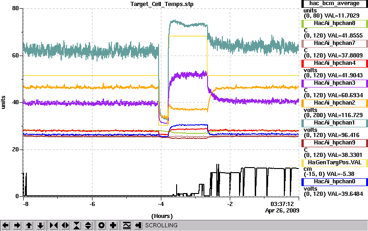Viewport: 368px width, 231px height.
Task: Pan the plot right with the right arrow
Action: pyautogui.click(x=17, y=225)
